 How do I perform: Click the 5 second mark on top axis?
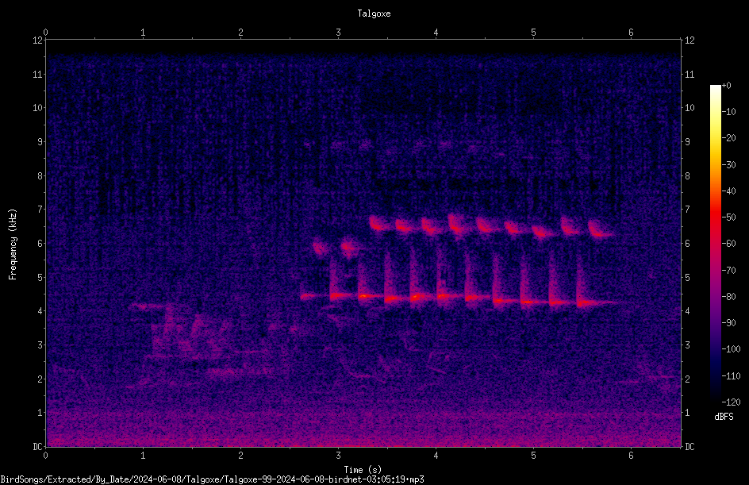pos(533,33)
